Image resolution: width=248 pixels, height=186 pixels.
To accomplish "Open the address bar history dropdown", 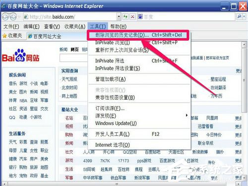I will tap(119, 17).
